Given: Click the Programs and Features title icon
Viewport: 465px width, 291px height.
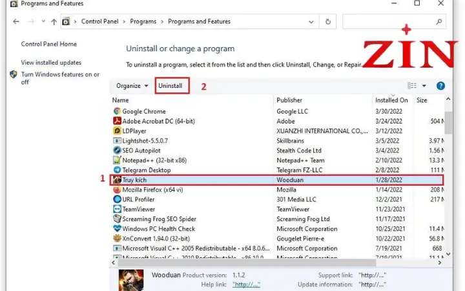Looking at the screenshot, I should 14,4.
